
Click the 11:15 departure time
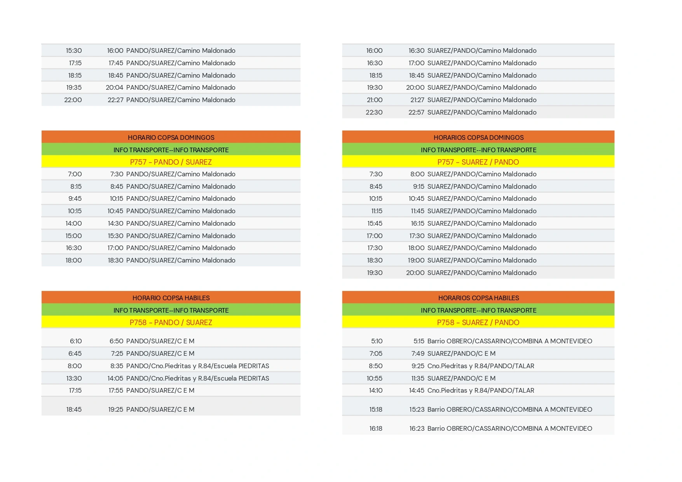[x=377, y=211]
